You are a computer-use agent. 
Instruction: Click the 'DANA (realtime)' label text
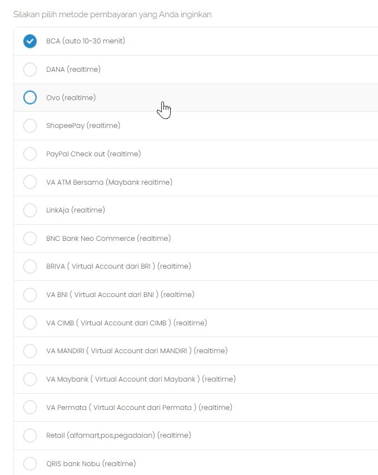pos(73,70)
